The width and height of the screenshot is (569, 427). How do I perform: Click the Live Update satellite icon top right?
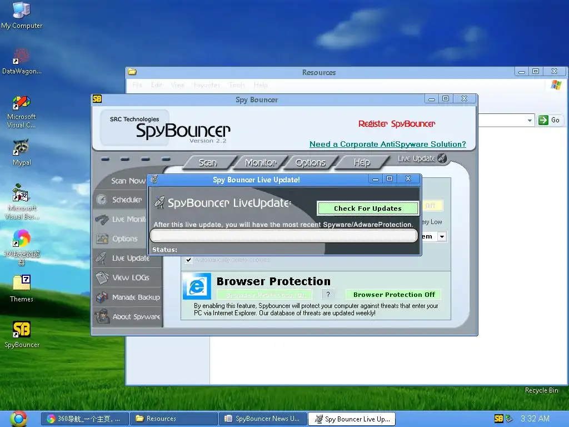442,158
